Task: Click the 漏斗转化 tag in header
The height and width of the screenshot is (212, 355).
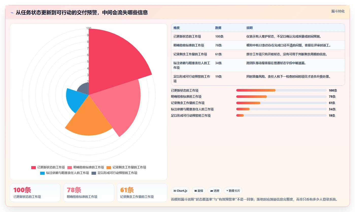Action: click(338, 11)
